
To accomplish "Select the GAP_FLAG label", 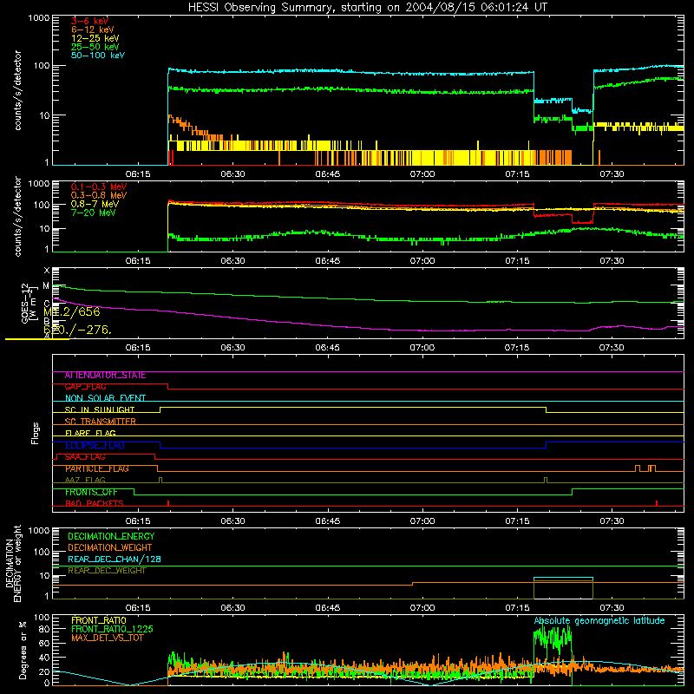I will pos(85,387).
